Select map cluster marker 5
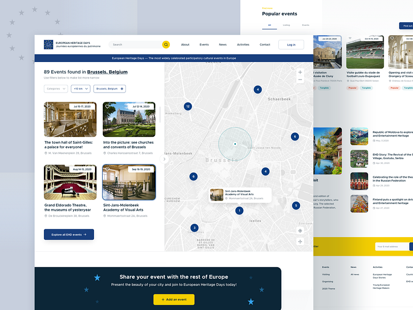This screenshot has width=413, height=310. click(x=296, y=206)
